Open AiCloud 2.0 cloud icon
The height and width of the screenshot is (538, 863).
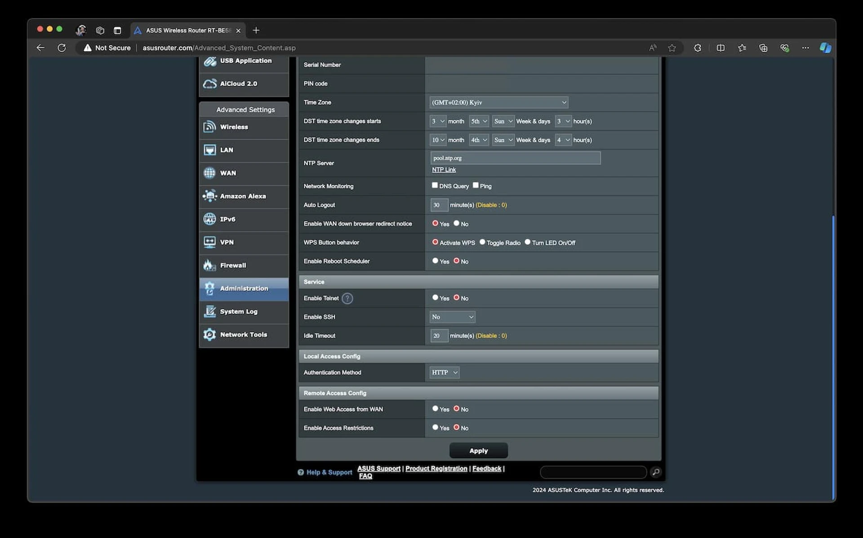coord(210,84)
